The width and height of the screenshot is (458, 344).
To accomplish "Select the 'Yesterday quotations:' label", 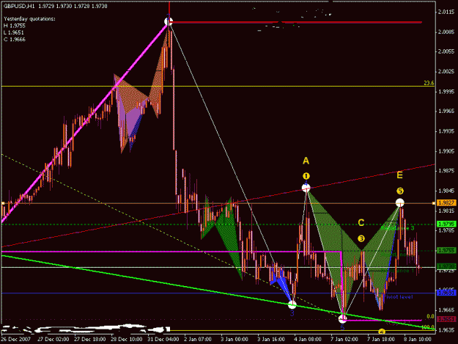I will (x=29, y=19).
